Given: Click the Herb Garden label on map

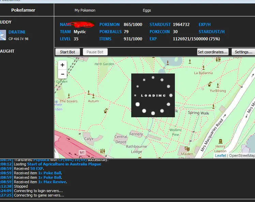Looking at the screenshot, I should click(104, 64).
